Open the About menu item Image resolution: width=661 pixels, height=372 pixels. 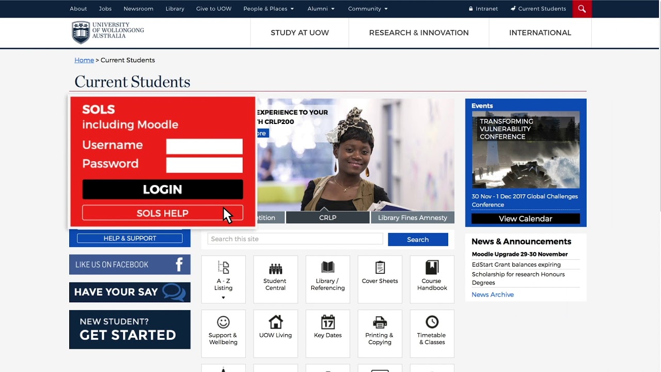tap(78, 9)
